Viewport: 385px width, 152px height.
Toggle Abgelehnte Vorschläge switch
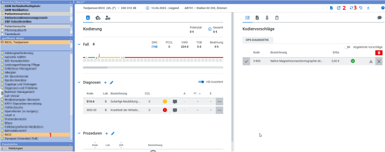pyautogui.click(x=348, y=47)
